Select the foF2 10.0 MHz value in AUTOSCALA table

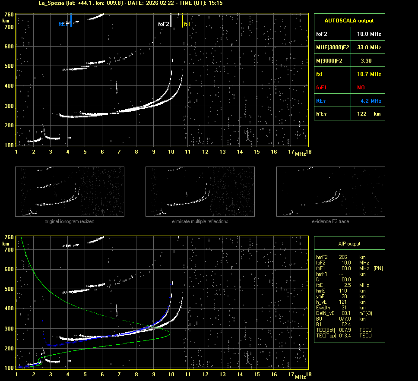368,34
